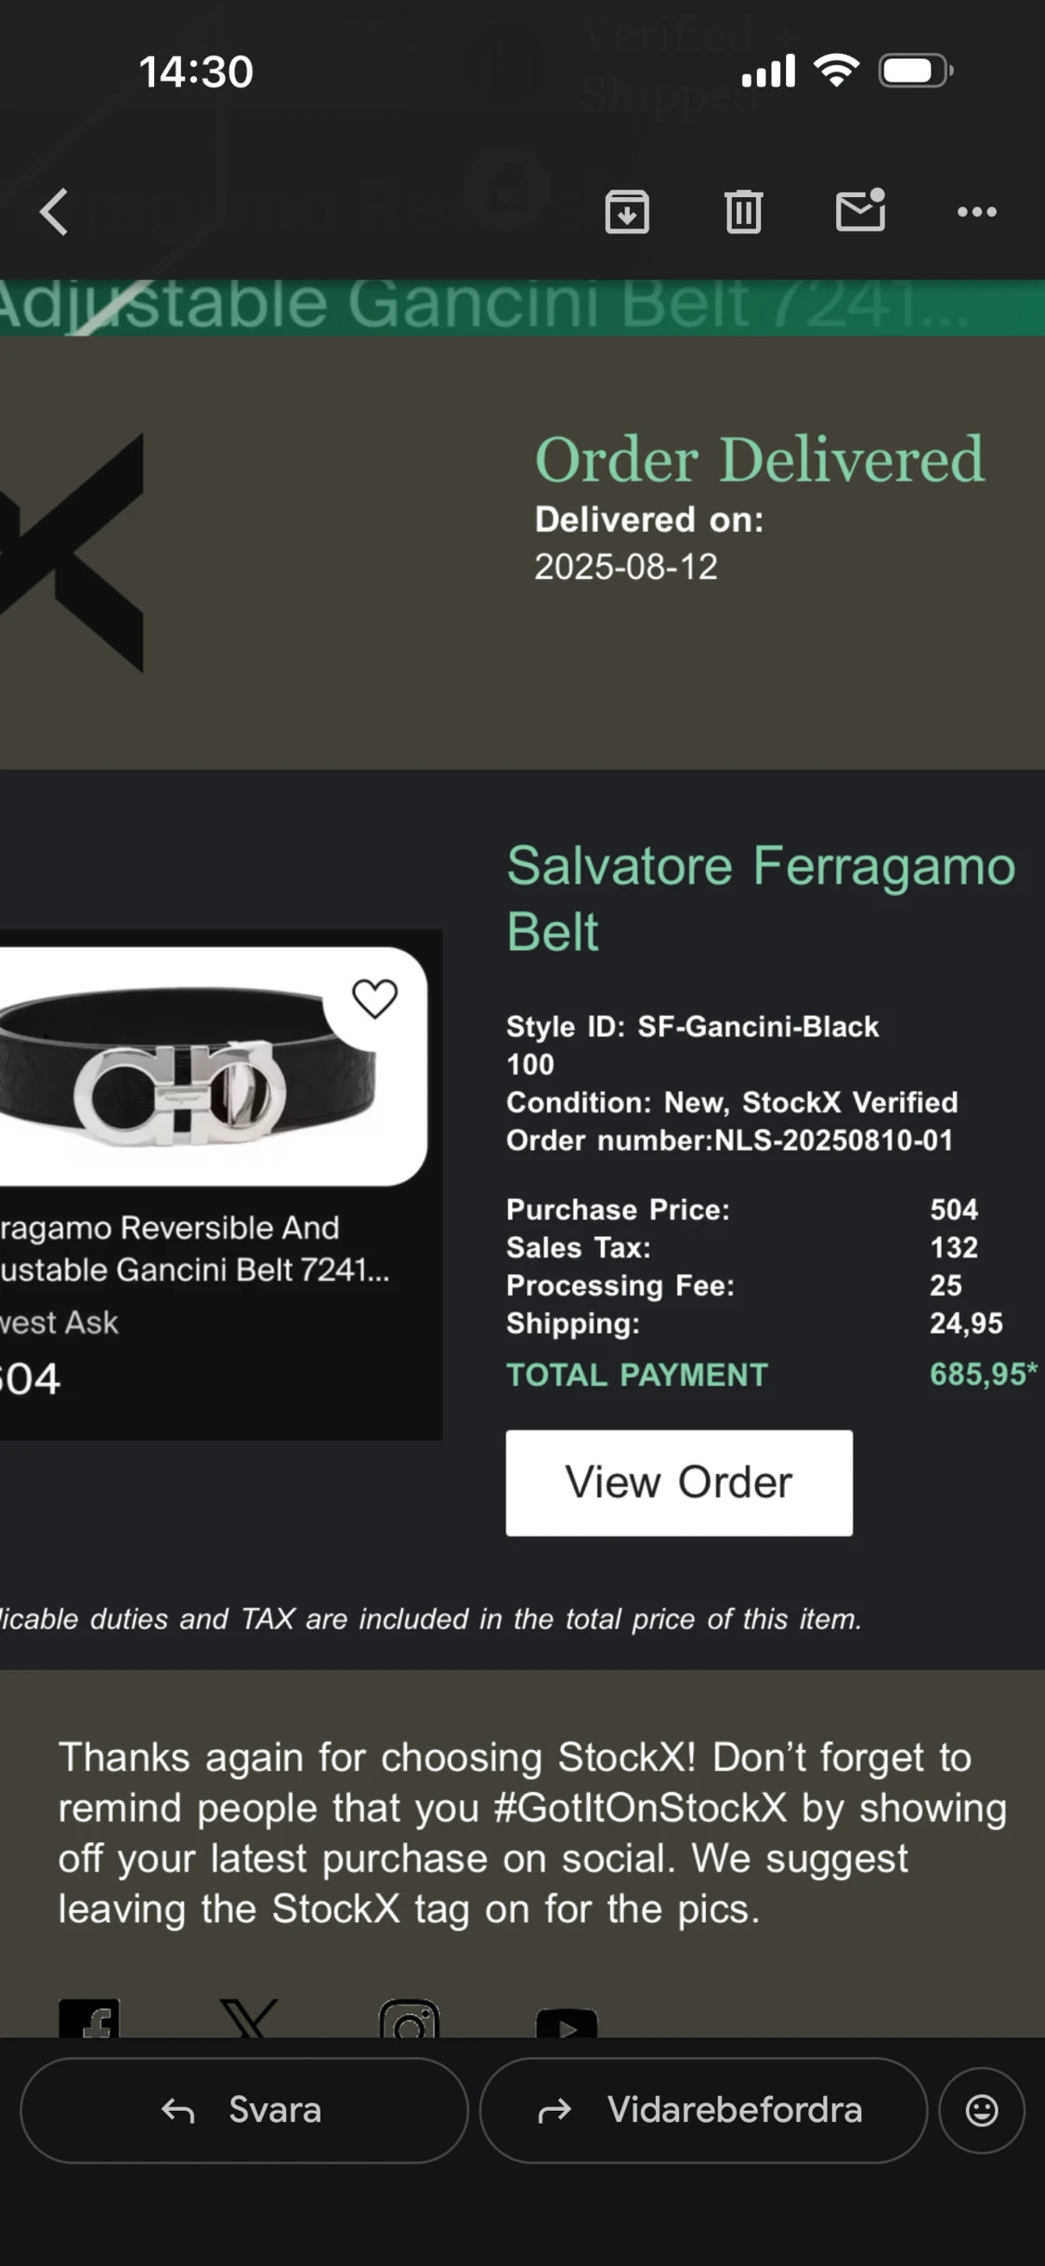Archive this email
This screenshot has width=1045, height=2266.
[x=626, y=211]
